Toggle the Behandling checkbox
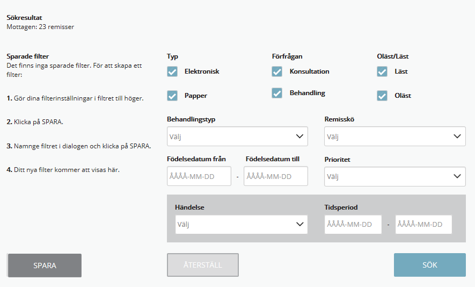475x287 pixels. [277, 93]
